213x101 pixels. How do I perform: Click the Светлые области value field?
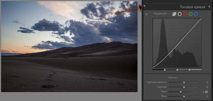[207, 82]
